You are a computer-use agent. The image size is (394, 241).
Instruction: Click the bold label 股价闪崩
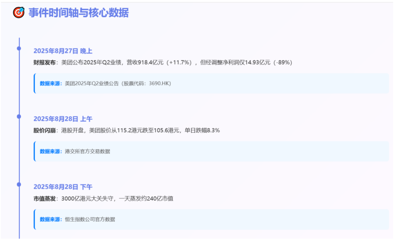tap(45, 131)
